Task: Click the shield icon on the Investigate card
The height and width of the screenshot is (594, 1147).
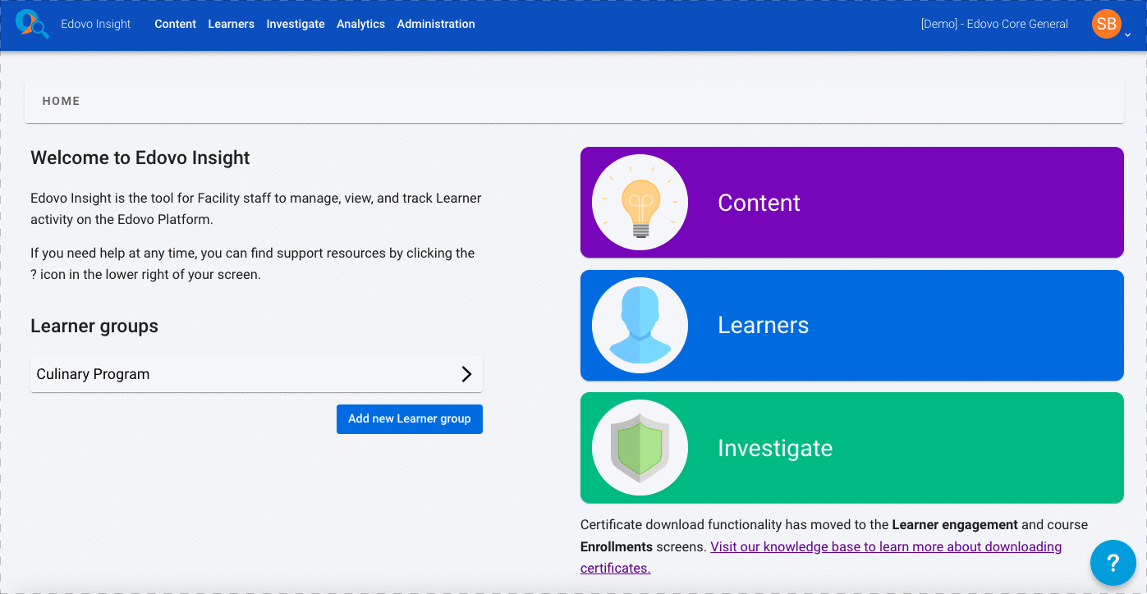Action: pyautogui.click(x=640, y=448)
